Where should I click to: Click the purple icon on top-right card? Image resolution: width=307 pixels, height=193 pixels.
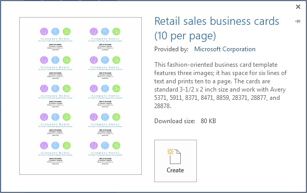pos(94,32)
